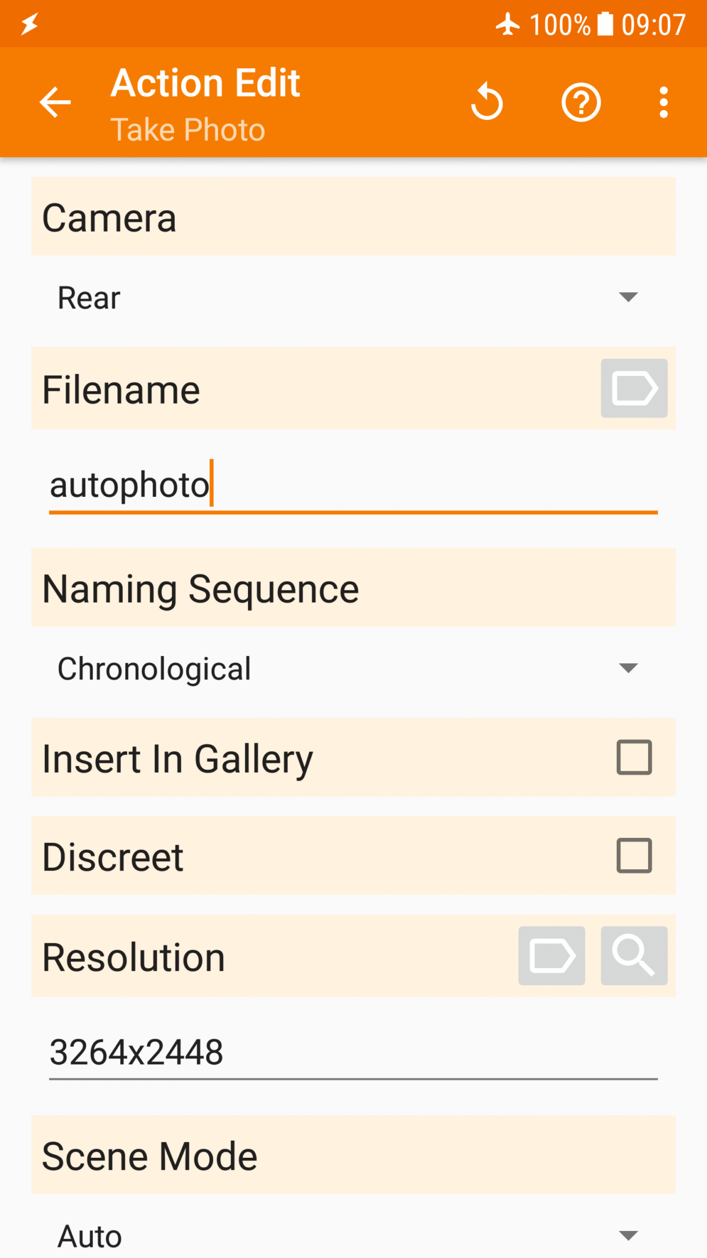This screenshot has height=1258, width=707.
Task: Open the help icon for Take Photo
Action: tap(580, 102)
